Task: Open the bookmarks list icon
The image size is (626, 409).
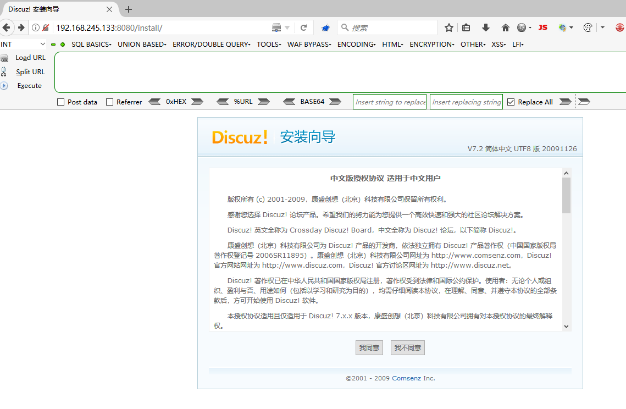Action: tap(466, 27)
